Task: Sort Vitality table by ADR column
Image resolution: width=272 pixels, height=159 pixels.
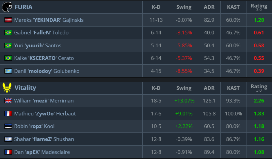Action: [x=209, y=88]
